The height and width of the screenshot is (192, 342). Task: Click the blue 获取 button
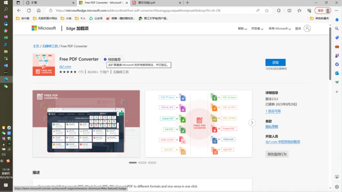coord(275,62)
